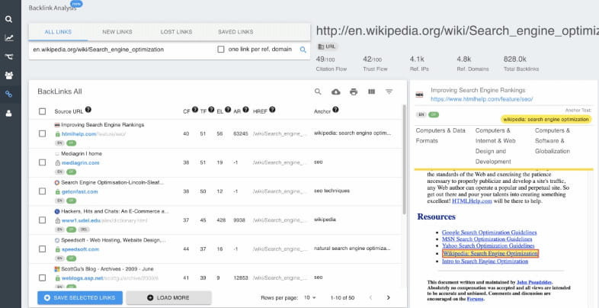Screen dimensions: 599x308
Task: Click the HTMLHelp.com link in preview text
Action: 472,201
